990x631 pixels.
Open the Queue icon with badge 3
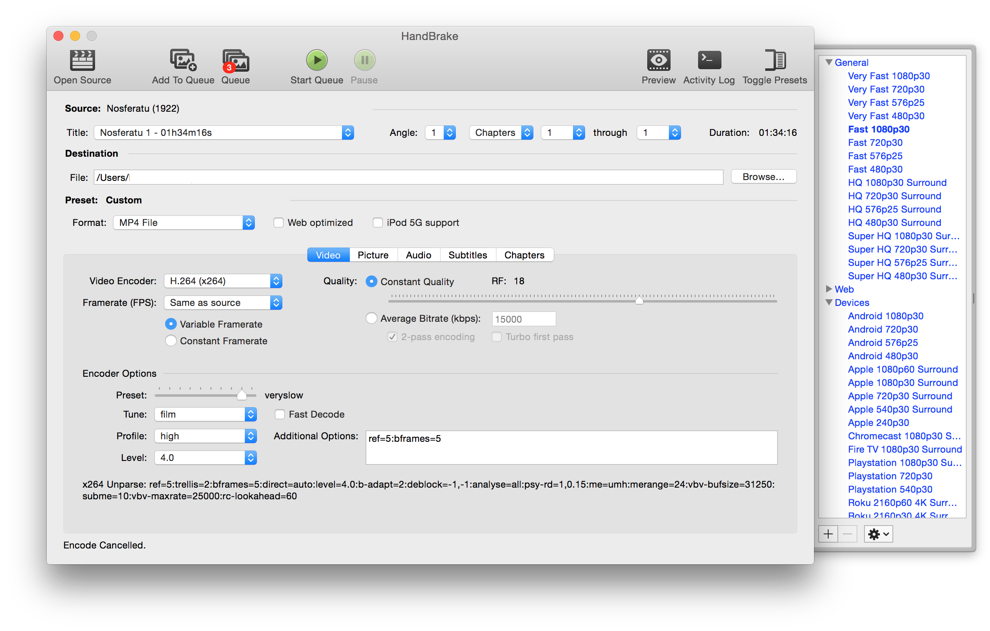point(236,61)
